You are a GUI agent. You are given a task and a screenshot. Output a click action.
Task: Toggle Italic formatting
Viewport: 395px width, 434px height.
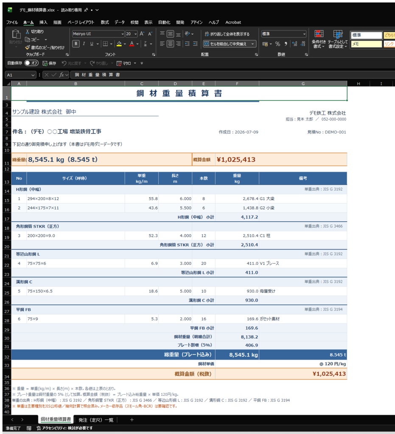[x=84, y=44]
